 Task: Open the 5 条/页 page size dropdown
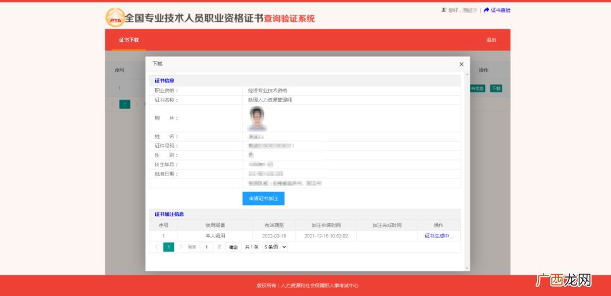(x=275, y=247)
